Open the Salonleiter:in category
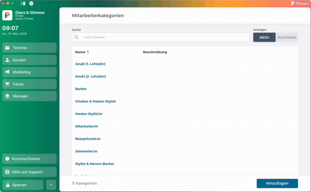The height and width of the screenshot is (192, 311). [86, 151]
